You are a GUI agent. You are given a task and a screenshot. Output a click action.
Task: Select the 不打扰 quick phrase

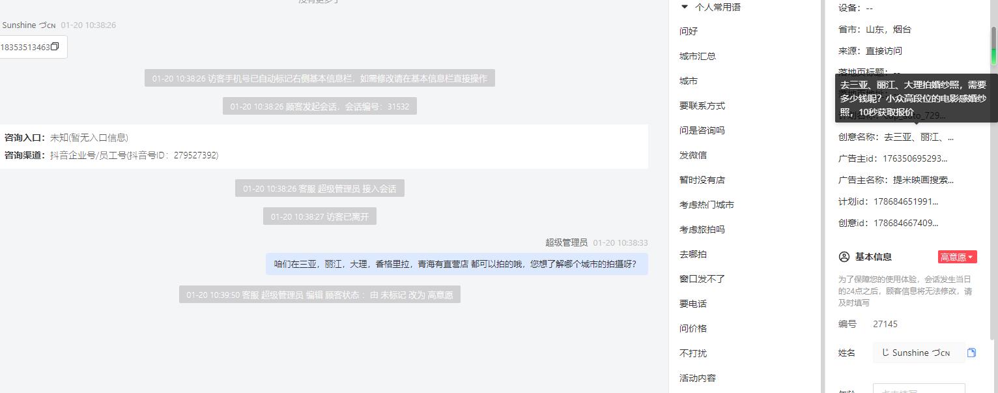[693, 353]
